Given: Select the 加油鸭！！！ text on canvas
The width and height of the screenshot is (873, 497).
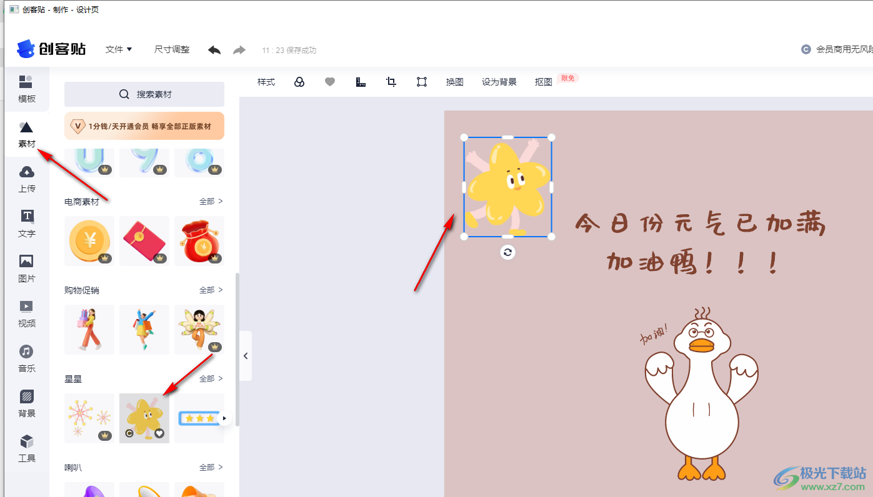Looking at the screenshot, I should click(692, 263).
